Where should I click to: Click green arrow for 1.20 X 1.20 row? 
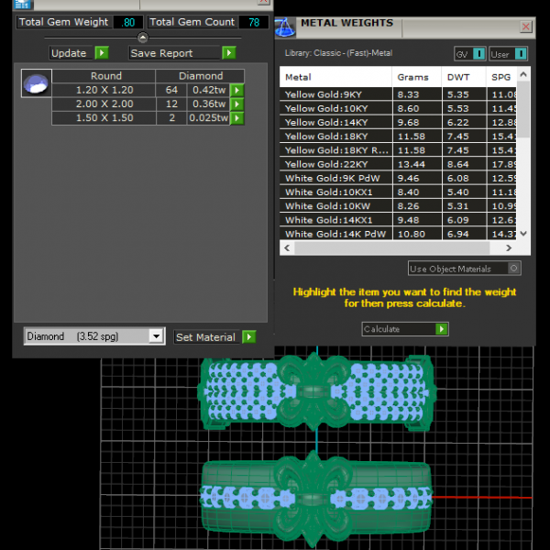[x=236, y=90]
